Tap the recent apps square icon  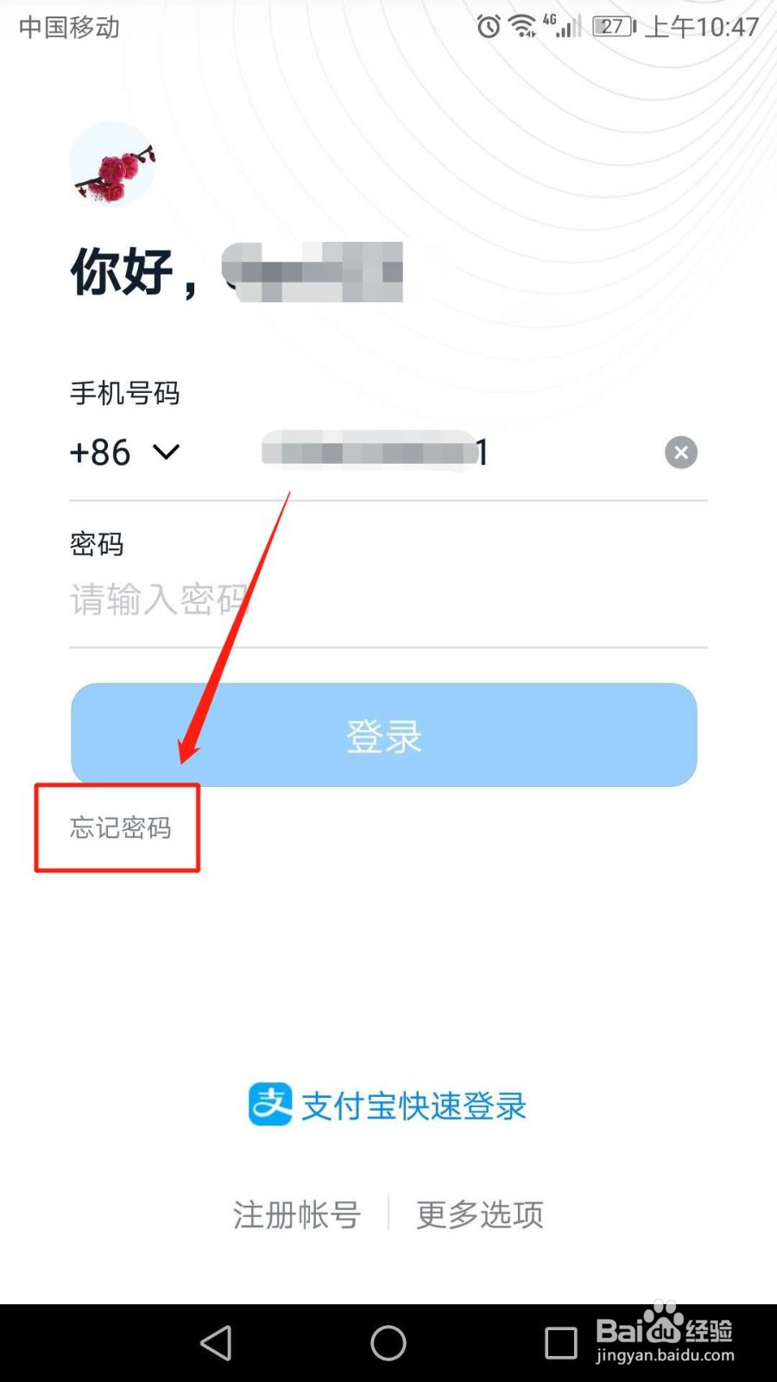click(x=561, y=1343)
